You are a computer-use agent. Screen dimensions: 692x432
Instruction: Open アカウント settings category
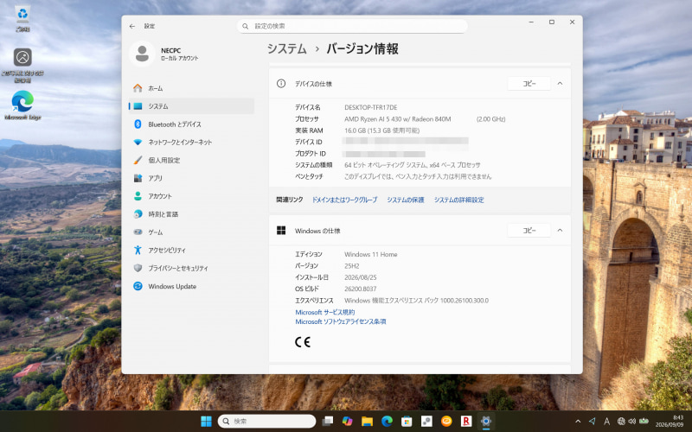[x=191, y=196]
